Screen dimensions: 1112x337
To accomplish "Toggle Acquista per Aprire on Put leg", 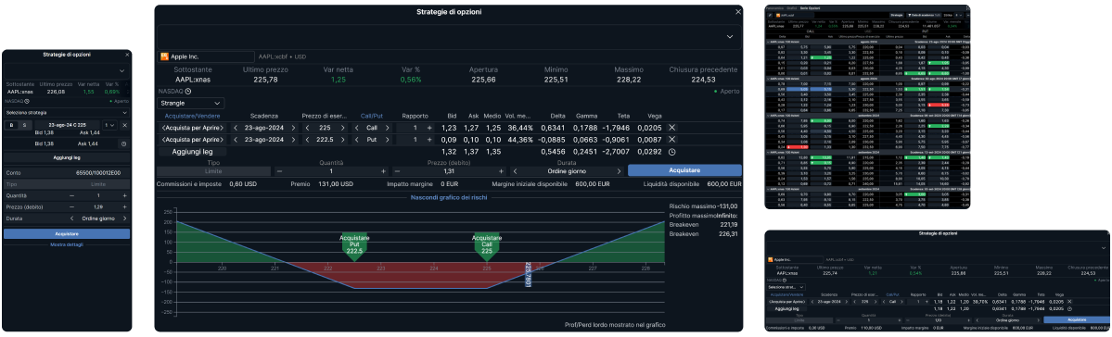I will (x=193, y=140).
